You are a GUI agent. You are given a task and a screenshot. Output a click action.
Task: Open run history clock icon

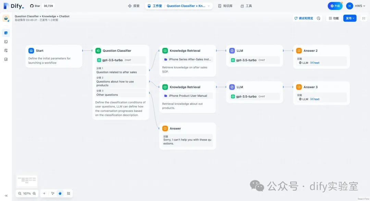[319, 18]
